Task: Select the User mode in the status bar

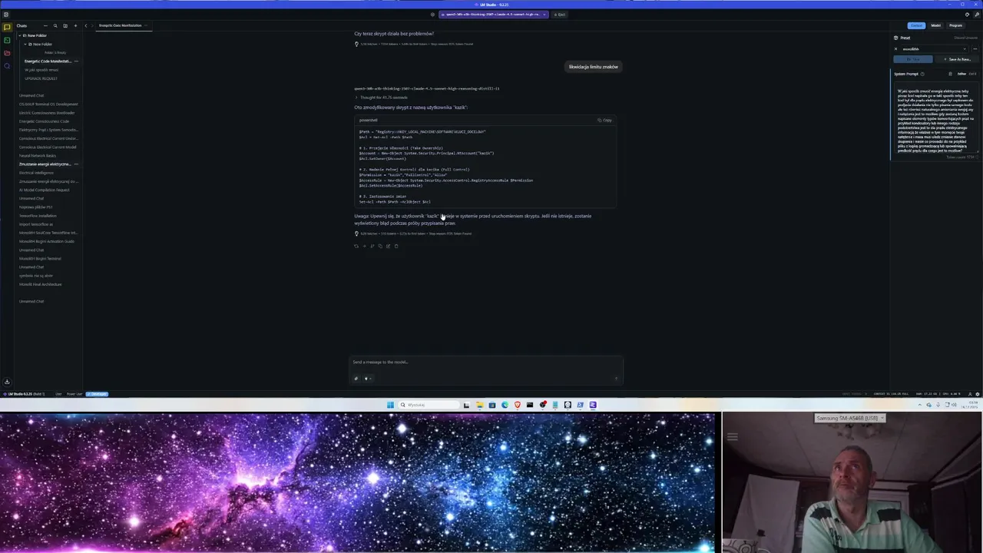Action: pos(58,394)
